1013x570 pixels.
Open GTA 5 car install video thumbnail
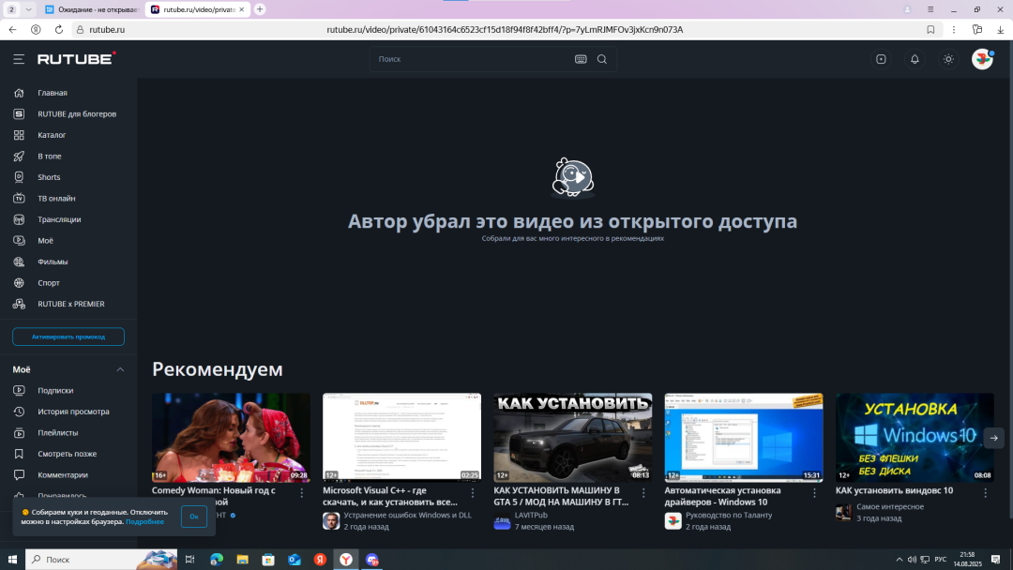tap(572, 438)
